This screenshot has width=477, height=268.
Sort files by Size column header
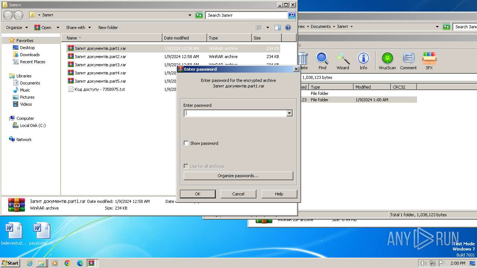(x=267, y=38)
